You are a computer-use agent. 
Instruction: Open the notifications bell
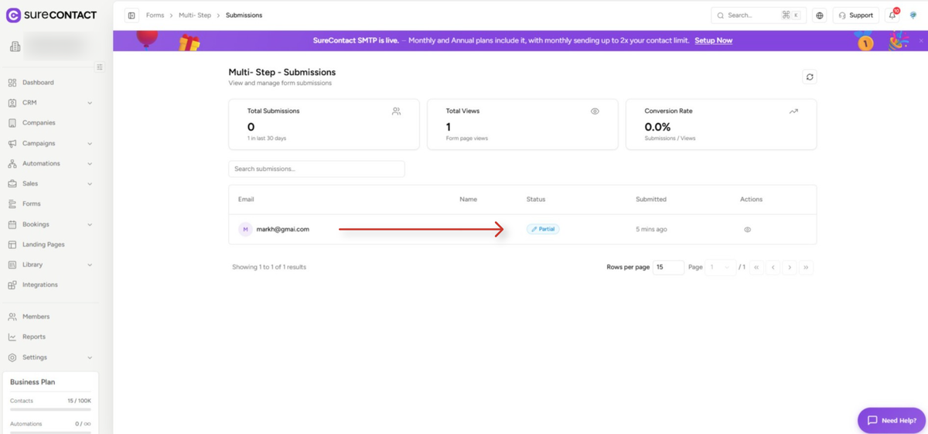click(892, 15)
